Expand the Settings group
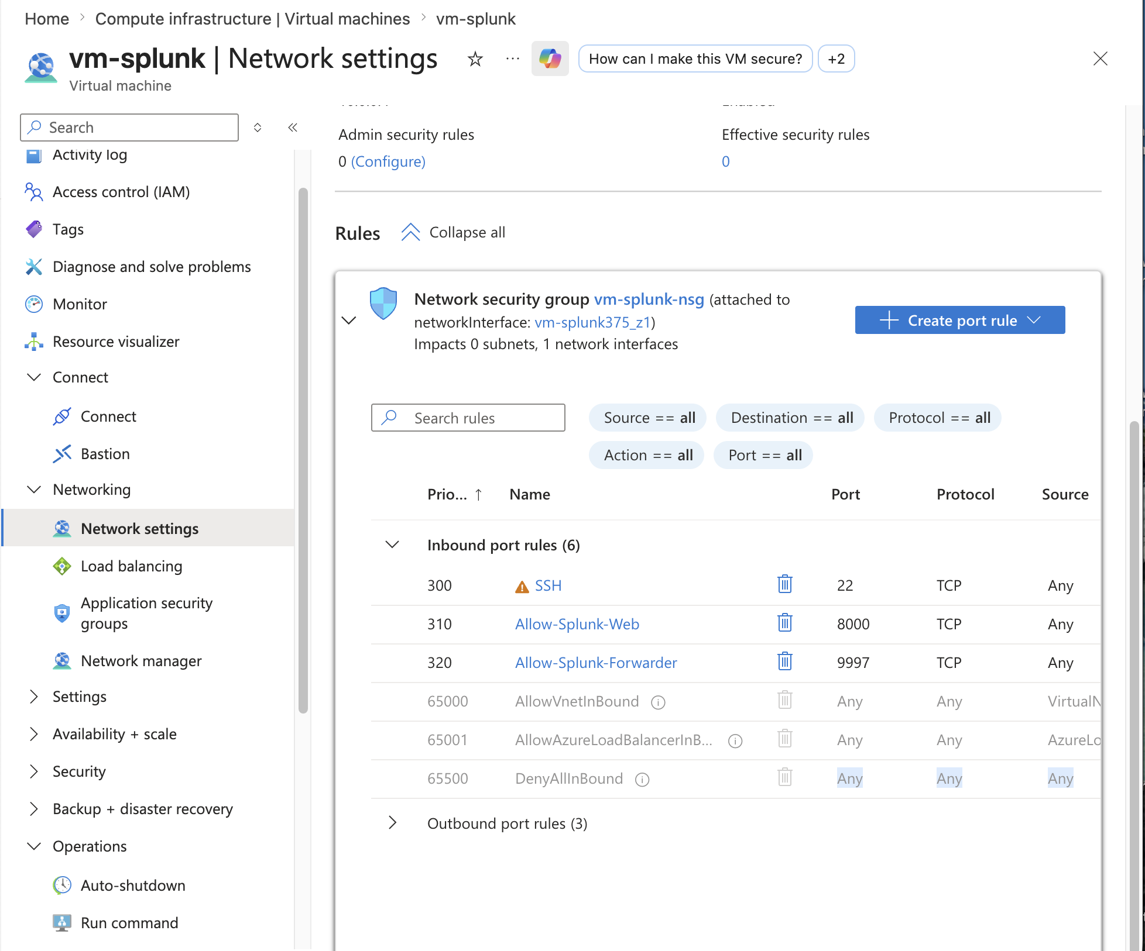The width and height of the screenshot is (1145, 951). click(x=34, y=697)
